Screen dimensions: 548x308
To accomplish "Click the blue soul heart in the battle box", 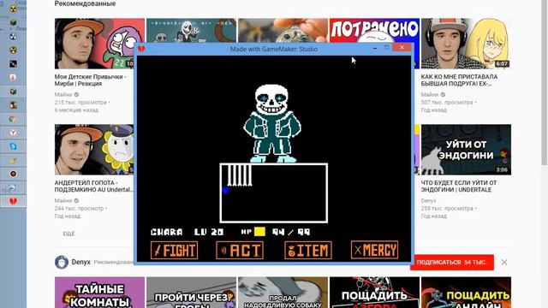I will tap(225, 190).
